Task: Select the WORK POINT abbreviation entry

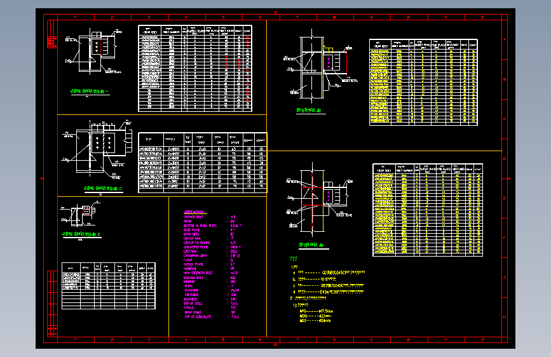Action: pos(210,312)
